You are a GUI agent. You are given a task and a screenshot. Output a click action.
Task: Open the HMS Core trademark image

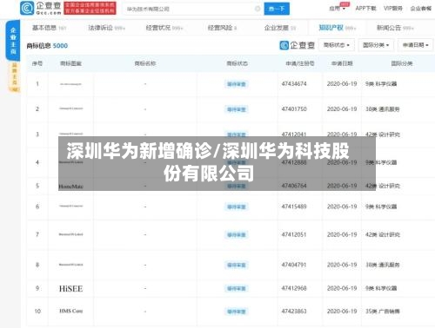tap(70, 312)
